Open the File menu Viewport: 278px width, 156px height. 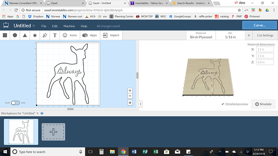44,26
